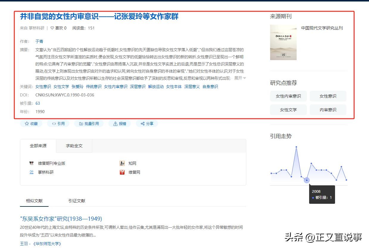Click the 报错 warning report button
This screenshot has width=369, height=249.
coord(119,123)
